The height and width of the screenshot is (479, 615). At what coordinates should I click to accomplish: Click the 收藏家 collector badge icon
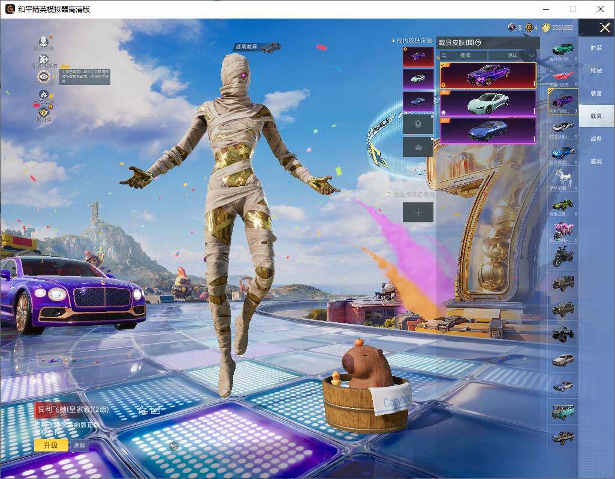point(44,113)
